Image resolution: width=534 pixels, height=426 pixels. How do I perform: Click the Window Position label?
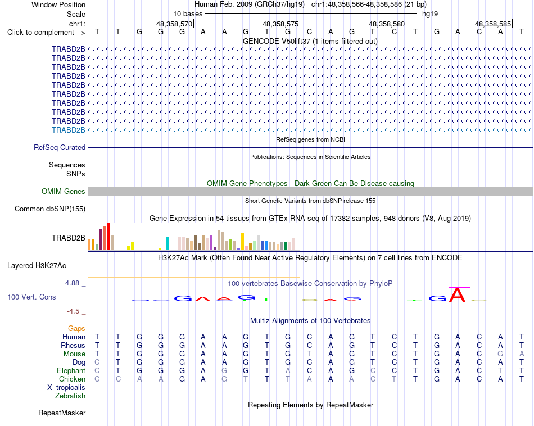[58, 4]
